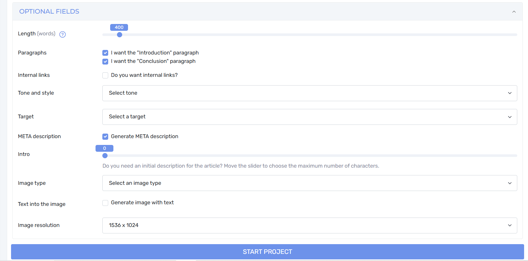The width and height of the screenshot is (528, 261).
Task: Open the Select an image type dropdown
Action: [x=310, y=183]
